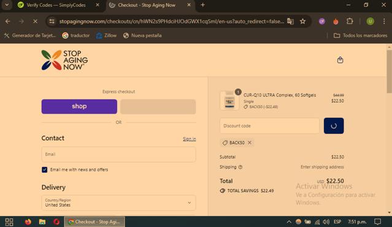Open the Chrome three-dot menu
The height and width of the screenshot is (227, 392).
click(384, 21)
